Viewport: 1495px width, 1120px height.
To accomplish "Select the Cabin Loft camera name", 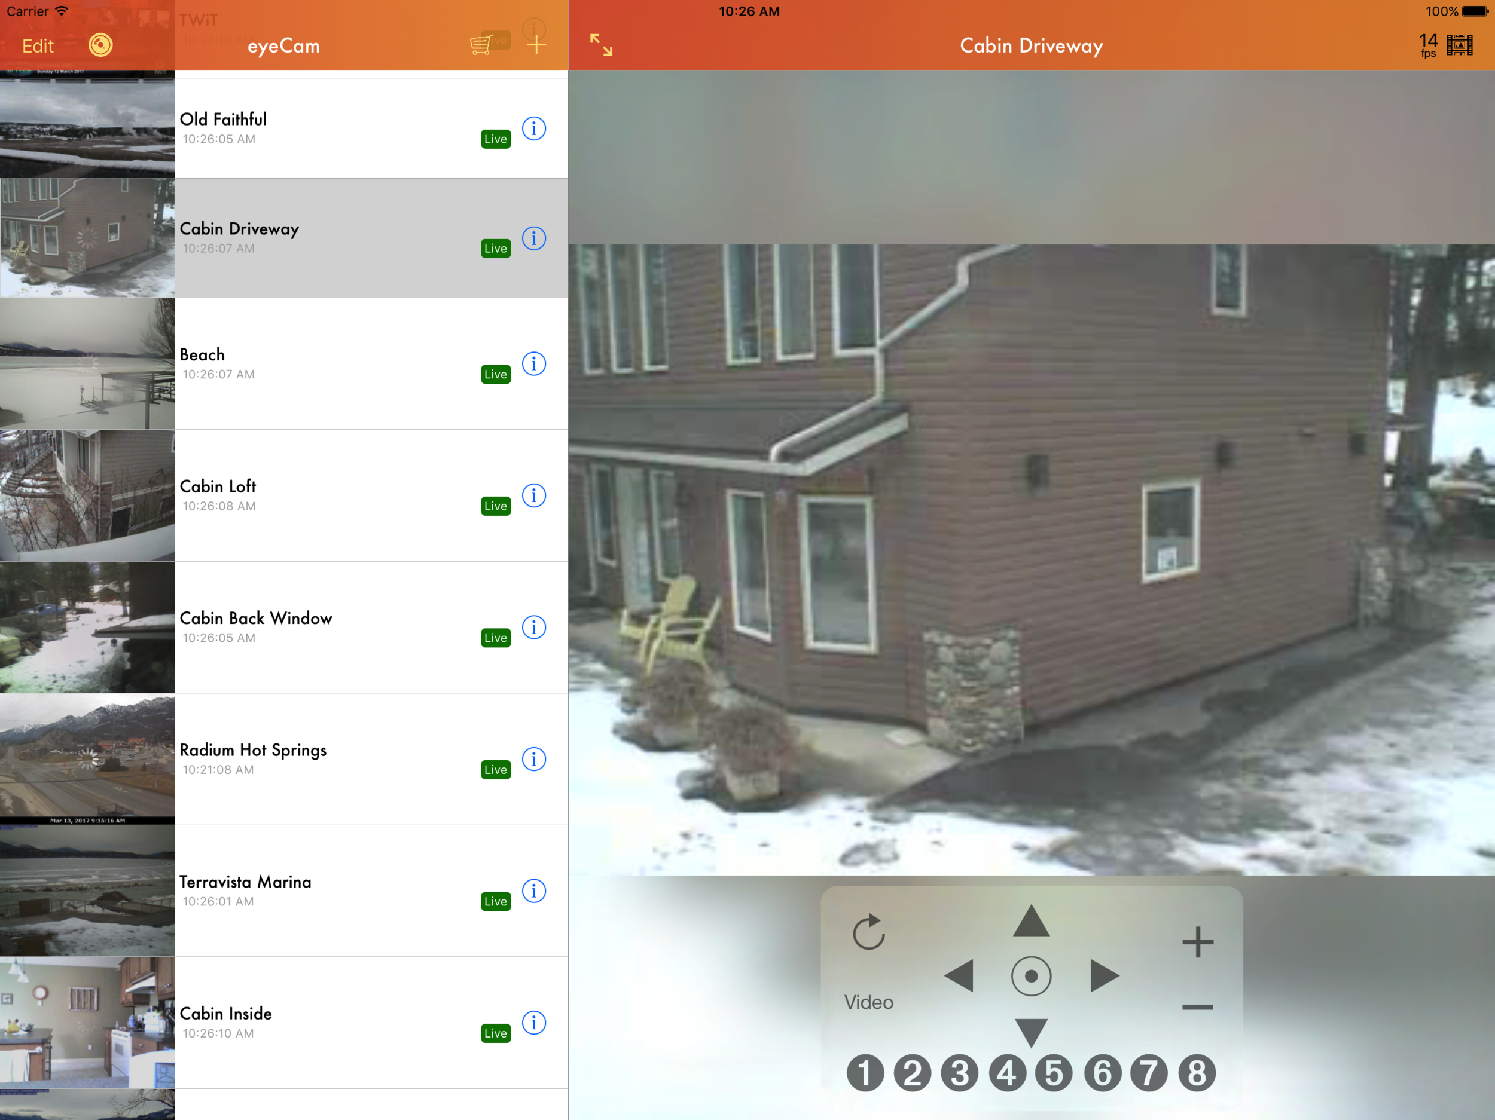I will coord(218,486).
